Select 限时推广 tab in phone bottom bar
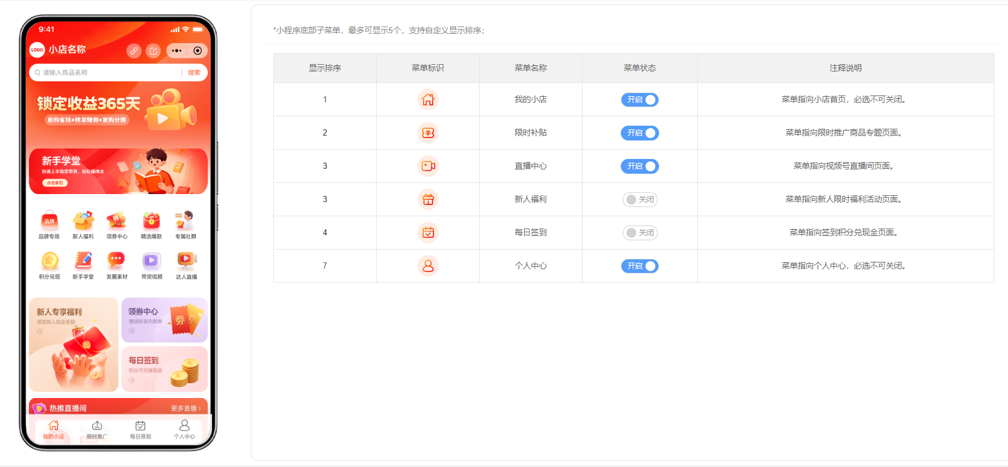 97,429
